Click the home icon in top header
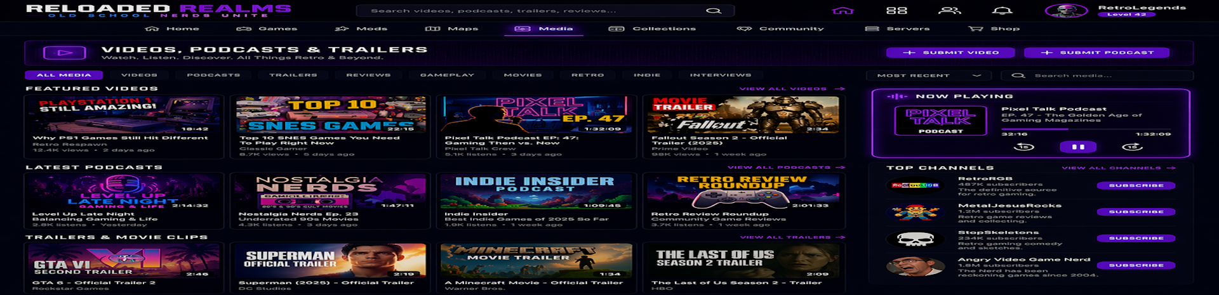The width and height of the screenshot is (1219, 295). 843,10
